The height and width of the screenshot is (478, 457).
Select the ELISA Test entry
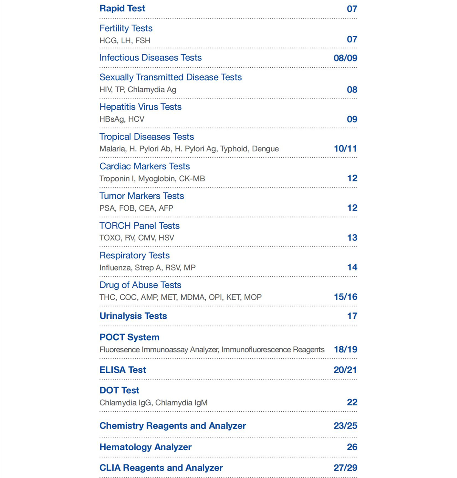(123, 370)
